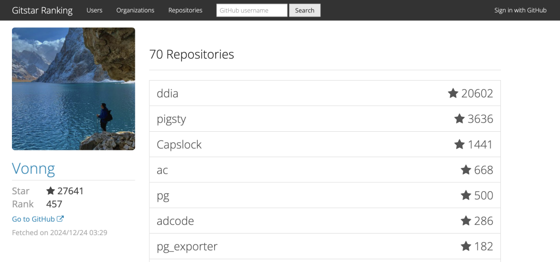The width and height of the screenshot is (560, 262).
Task: Open the Vonng username heading link
Action: pos(33,168)
